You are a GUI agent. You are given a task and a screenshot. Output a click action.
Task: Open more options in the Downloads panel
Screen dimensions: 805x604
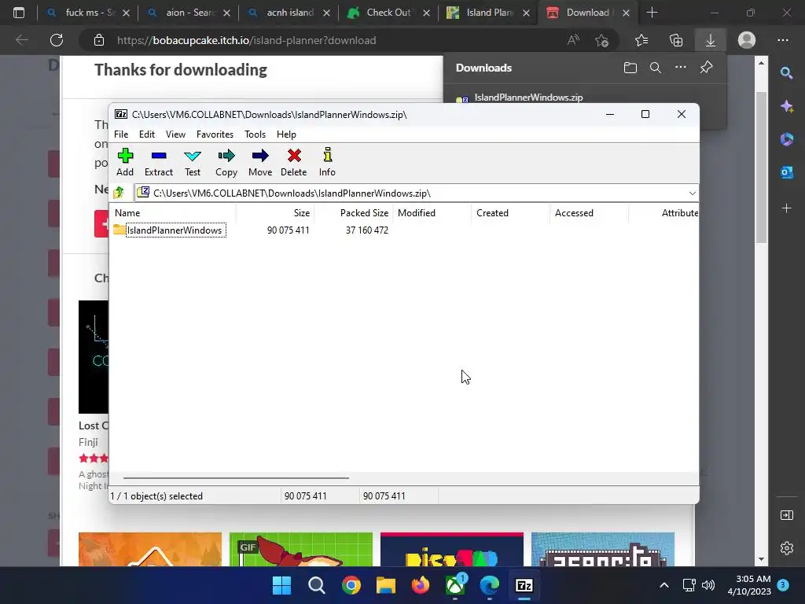click(x=681, y=68)
